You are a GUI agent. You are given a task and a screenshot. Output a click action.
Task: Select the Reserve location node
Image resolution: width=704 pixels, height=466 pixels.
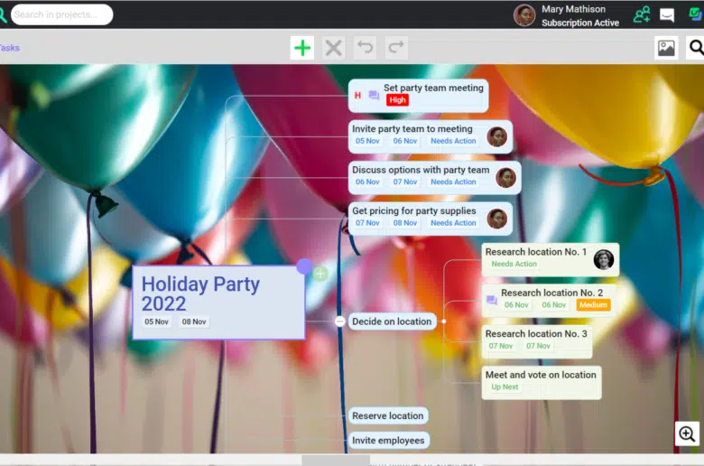click(x=387, y=416)
